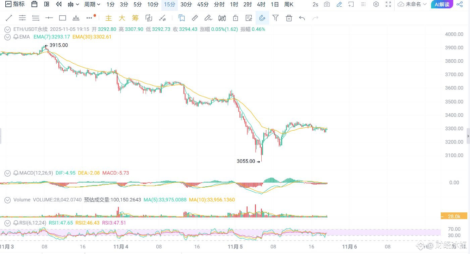This screenshot has height=254, width=470.
Task: Open the multi-chart layout icon
Action: [x=47, y=4]
